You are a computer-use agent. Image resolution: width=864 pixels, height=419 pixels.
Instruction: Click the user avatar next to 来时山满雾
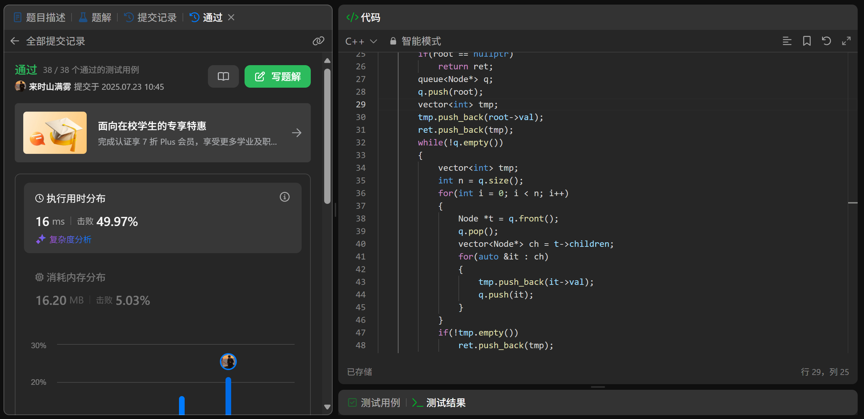pyautogui.click(x=20, y=87)
